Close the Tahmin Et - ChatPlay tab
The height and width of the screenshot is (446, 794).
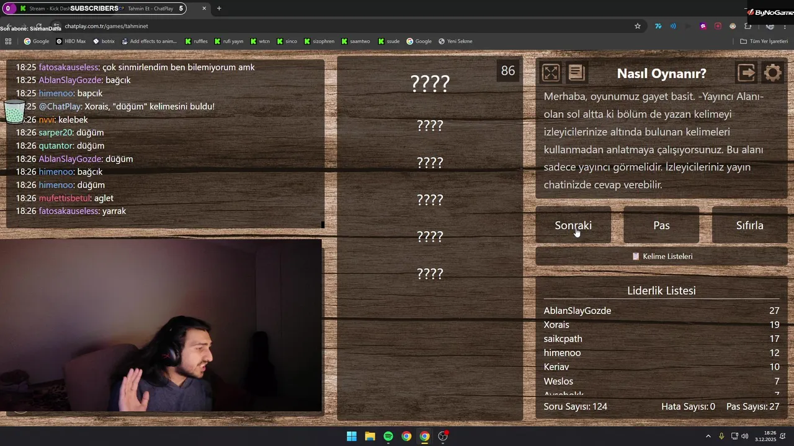click(x=204, y=8)
